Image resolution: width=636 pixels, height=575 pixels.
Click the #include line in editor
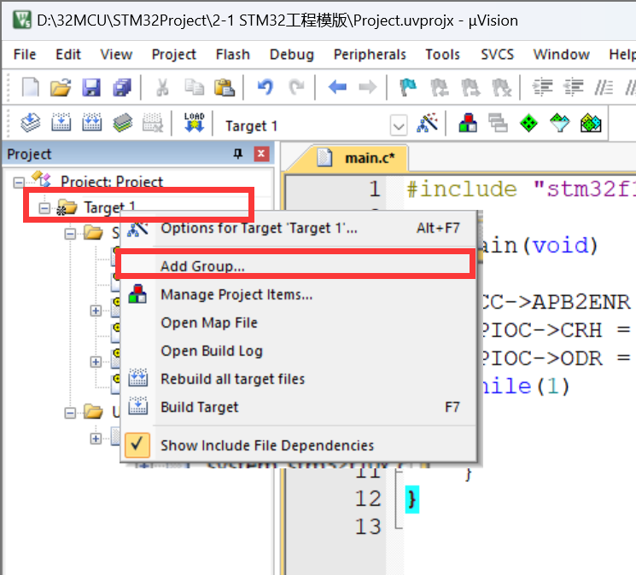(521, 189)
